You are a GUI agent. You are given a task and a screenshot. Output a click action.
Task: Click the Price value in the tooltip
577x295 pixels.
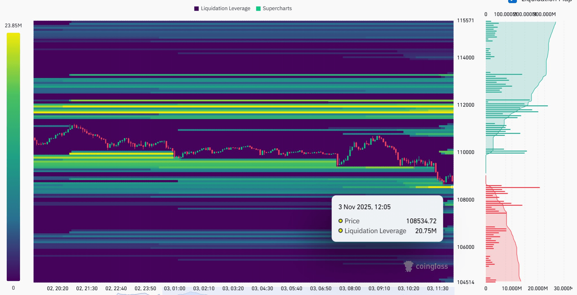pos(421,221)
